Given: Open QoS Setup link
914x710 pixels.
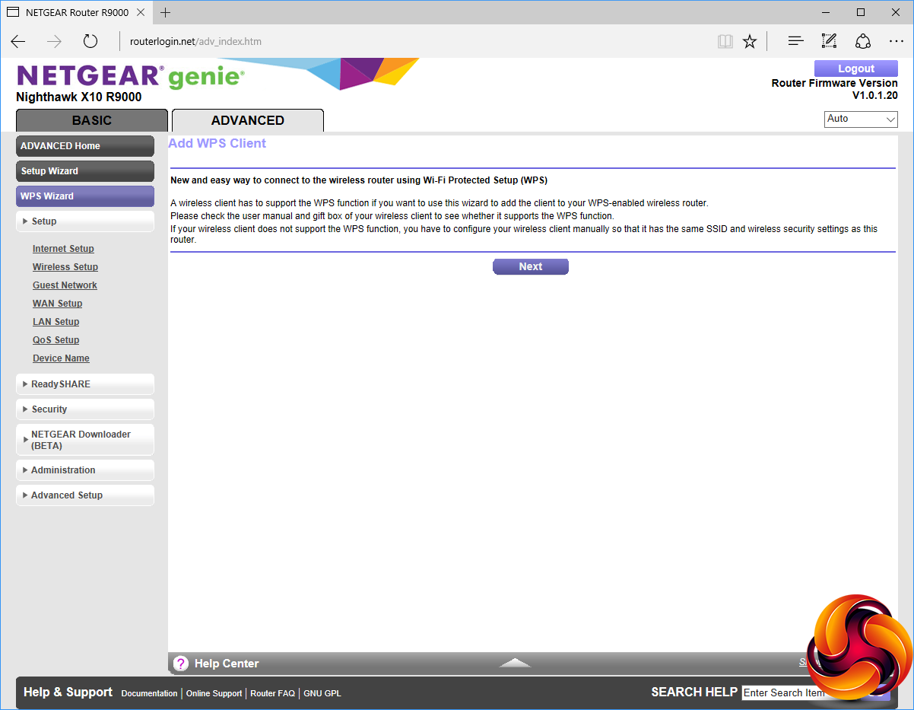Looking at the screenshot, I should point(56,340).
